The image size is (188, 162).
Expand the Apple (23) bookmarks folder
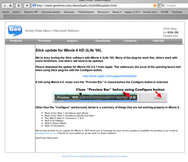[132, 12]
